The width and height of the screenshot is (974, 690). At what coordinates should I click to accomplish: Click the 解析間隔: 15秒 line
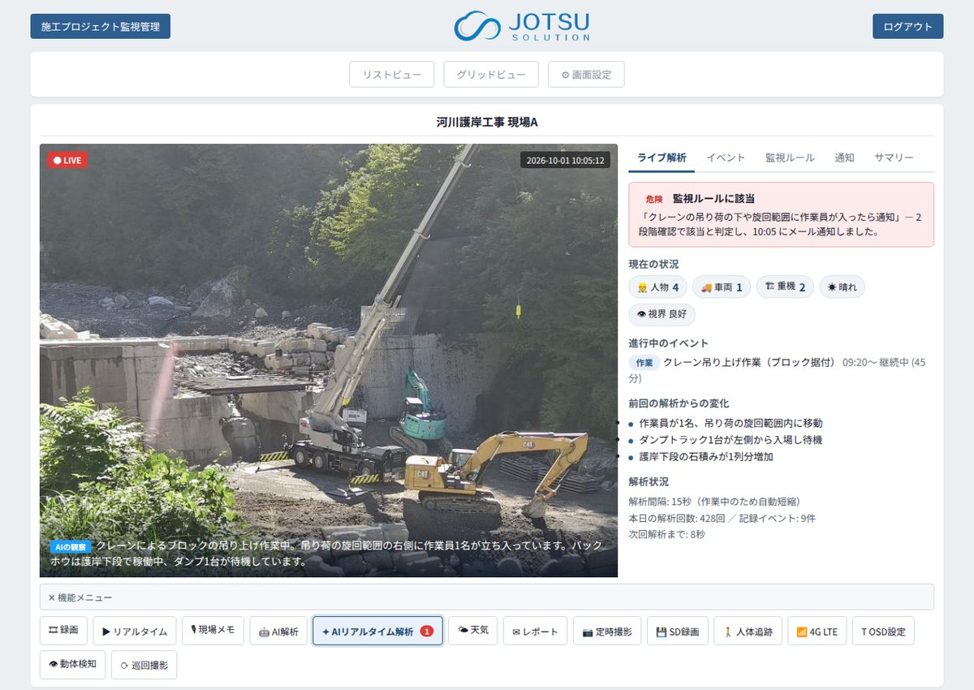tap(714, 502)
